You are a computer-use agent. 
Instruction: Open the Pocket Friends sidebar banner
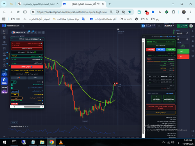(4, 81)
